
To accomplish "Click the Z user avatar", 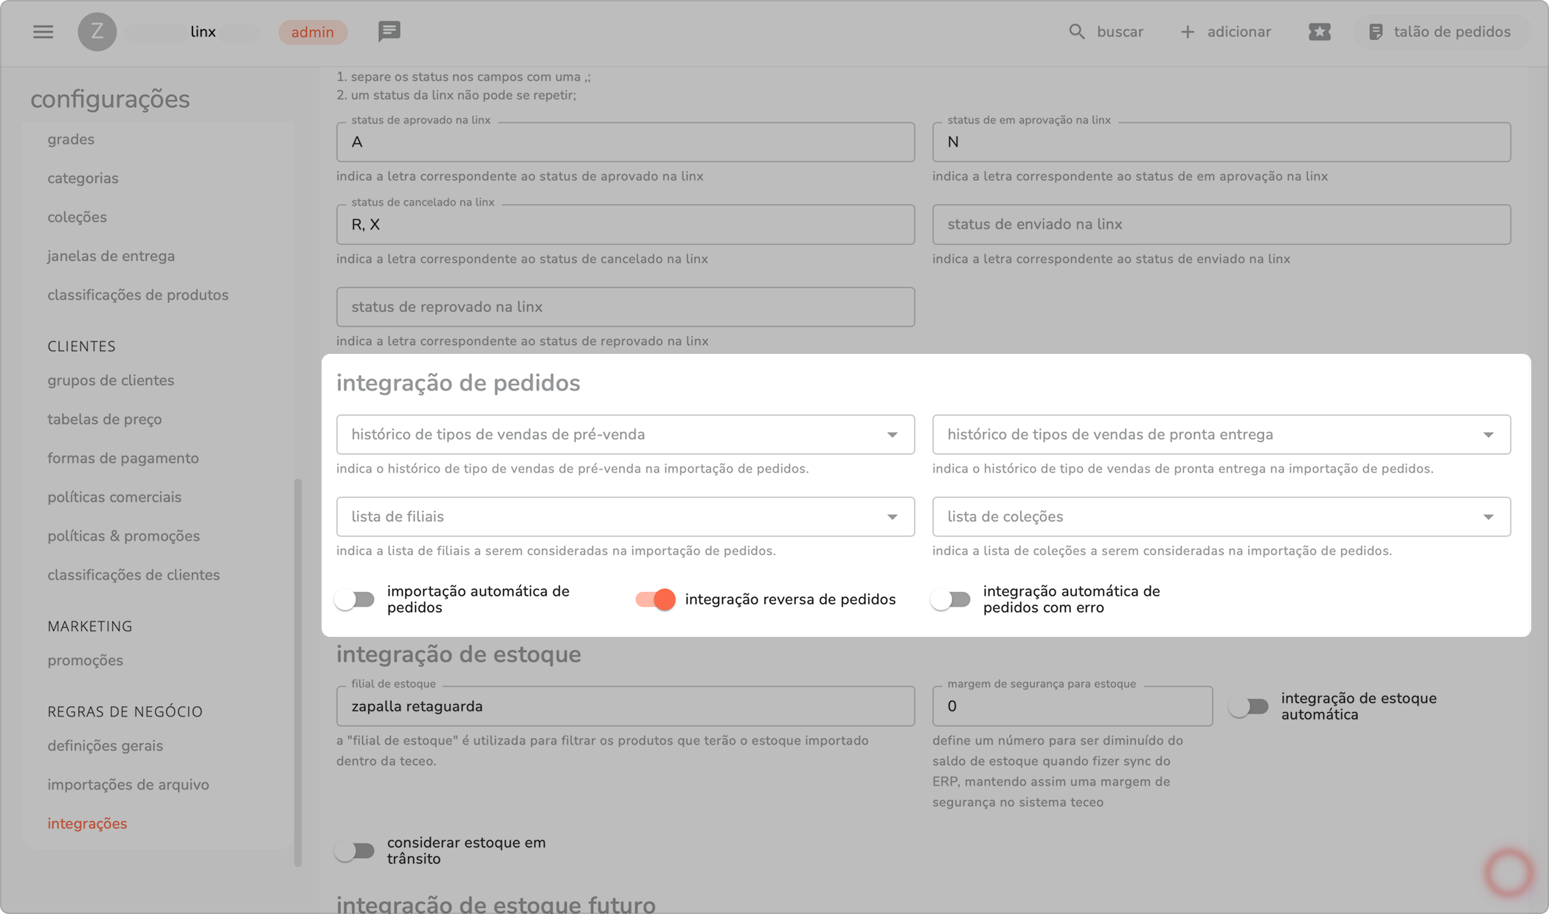I will point(97,32).
